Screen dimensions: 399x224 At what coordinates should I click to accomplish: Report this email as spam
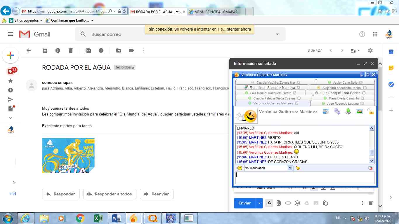click(x=58, y=50)
